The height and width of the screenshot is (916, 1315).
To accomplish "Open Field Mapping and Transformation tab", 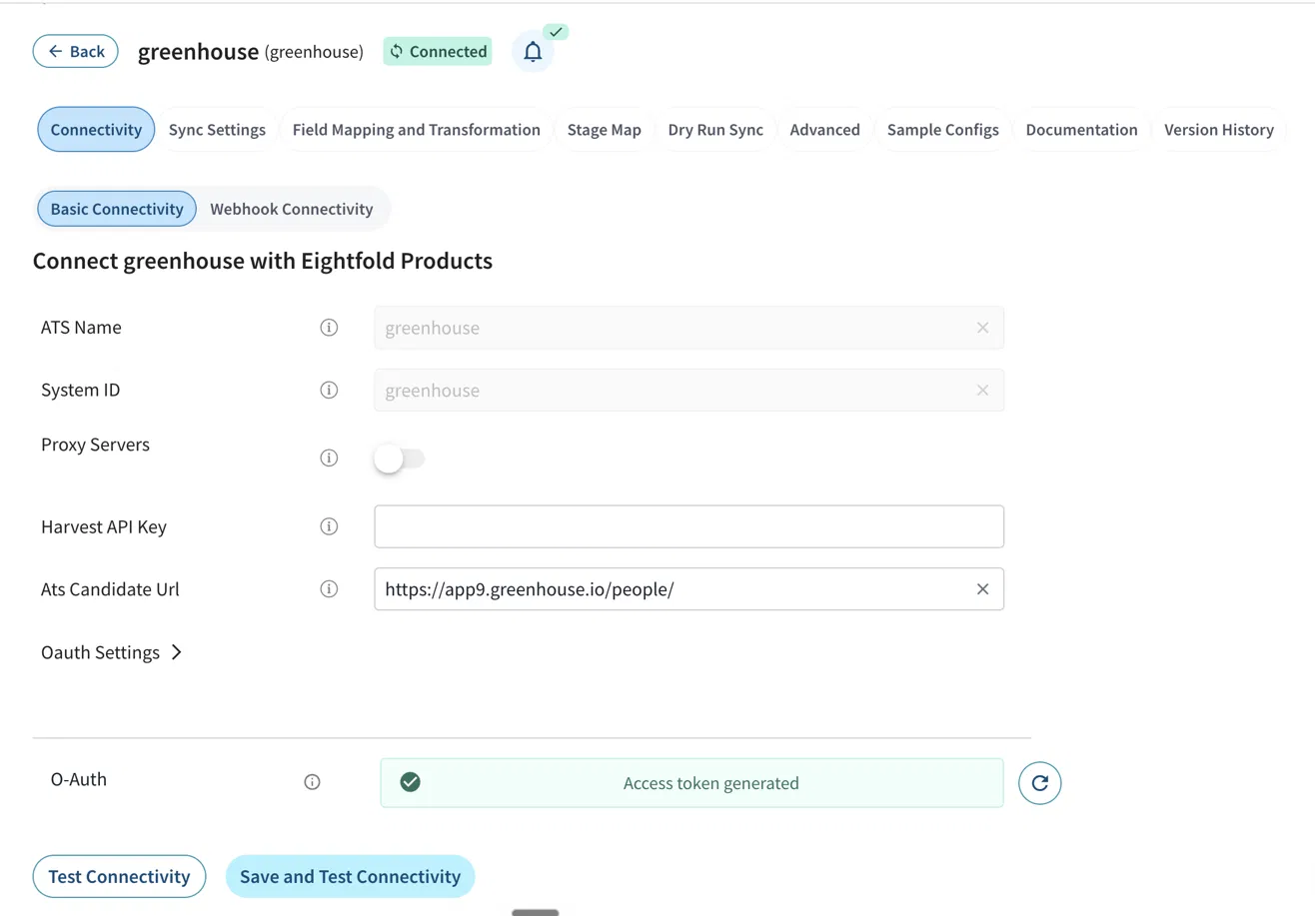I will point(416,130).
